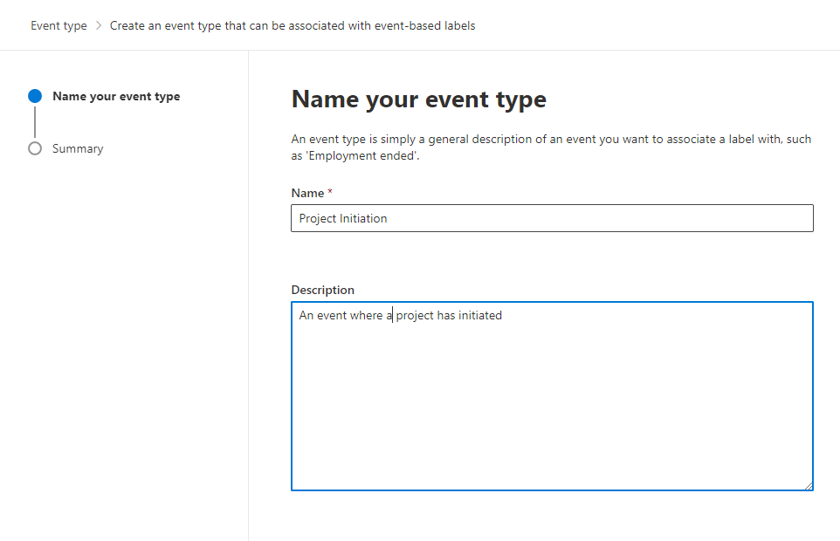Select the filled blue step circle
Viewport: 840px width, 541px height.
pos(35,97)
